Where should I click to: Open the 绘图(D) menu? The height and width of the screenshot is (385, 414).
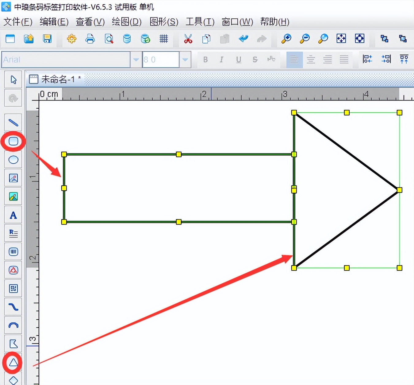[127, 22]
